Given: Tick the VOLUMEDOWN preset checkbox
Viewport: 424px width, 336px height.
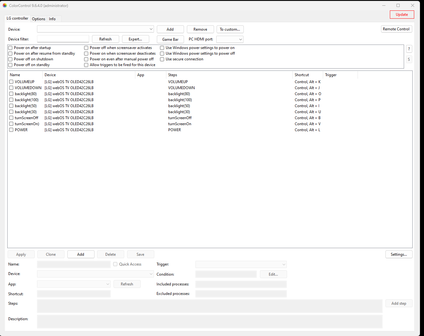Looking at the screenshot, I should [x=11, y=88].
